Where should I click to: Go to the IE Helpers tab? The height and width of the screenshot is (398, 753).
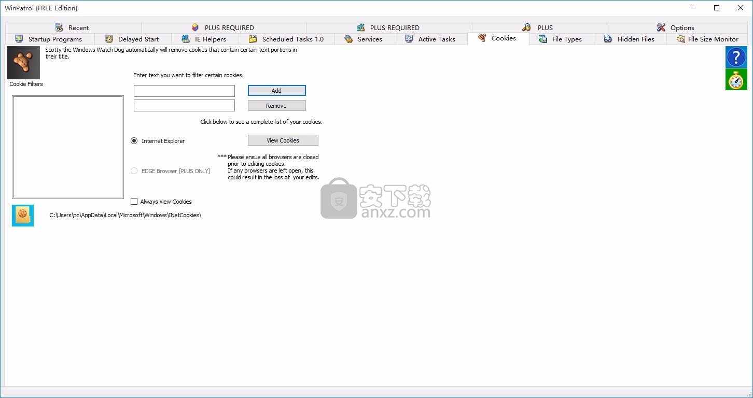click(x=205, y=39)
